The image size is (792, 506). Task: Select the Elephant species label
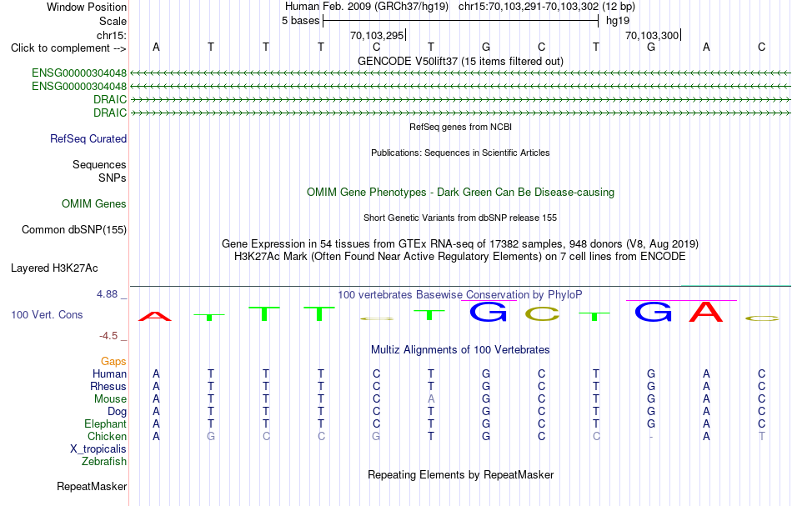coord(105,423)
